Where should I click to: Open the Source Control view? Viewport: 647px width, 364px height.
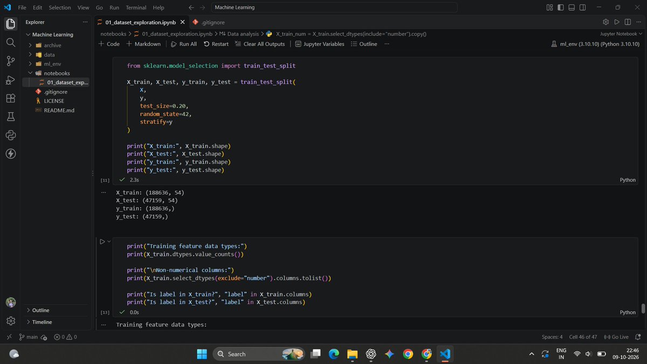(10, 61)
